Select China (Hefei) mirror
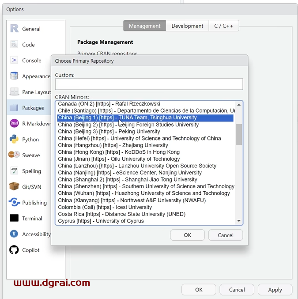Viewport: 298px width, 299px height. (x=145, y=138)
